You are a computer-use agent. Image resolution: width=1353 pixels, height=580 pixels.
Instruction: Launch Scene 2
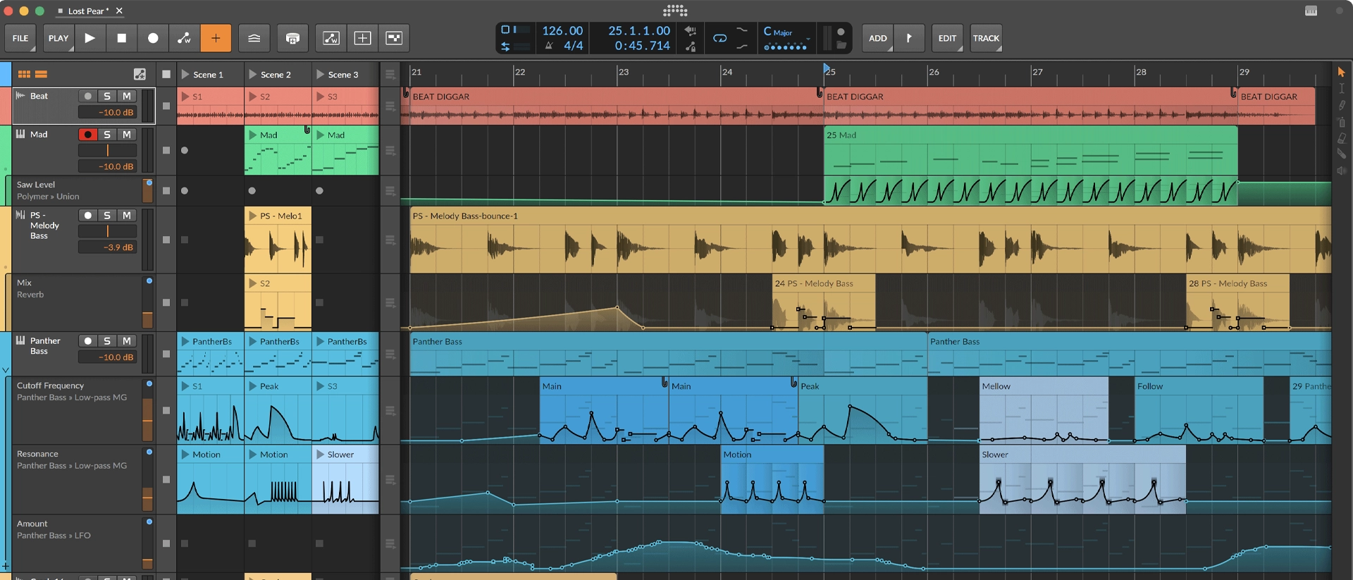252,74
